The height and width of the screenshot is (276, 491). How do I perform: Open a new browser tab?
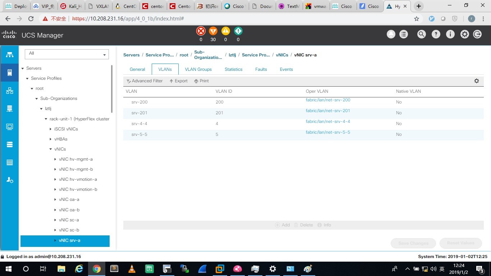[418, 6]
